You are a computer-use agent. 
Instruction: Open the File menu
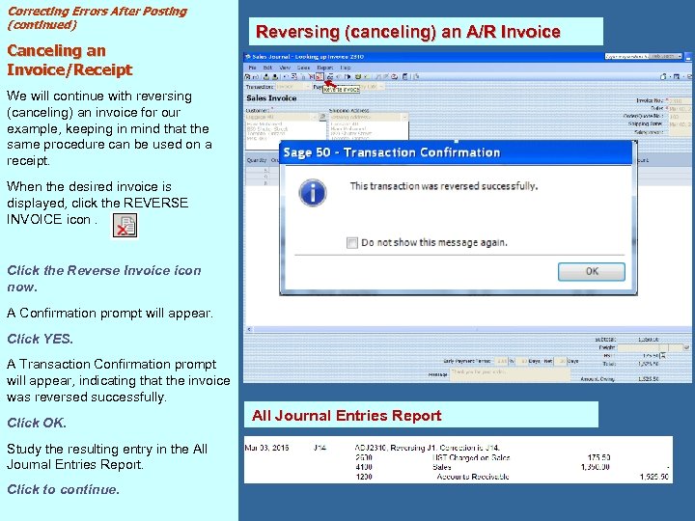point(252,68)
